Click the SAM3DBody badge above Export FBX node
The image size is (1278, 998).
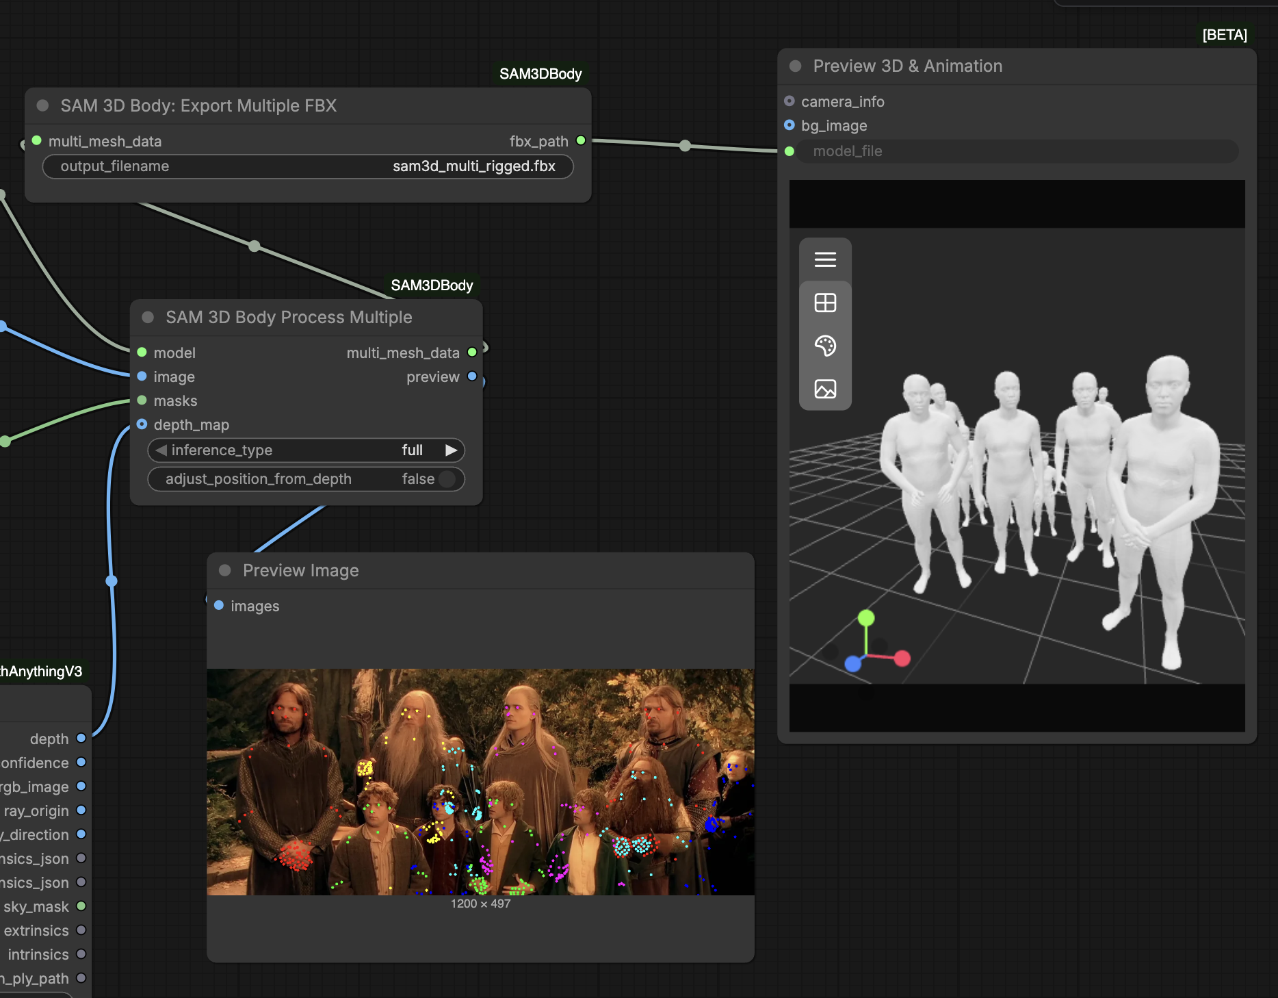pyautogui.click(x=540, y=74)
